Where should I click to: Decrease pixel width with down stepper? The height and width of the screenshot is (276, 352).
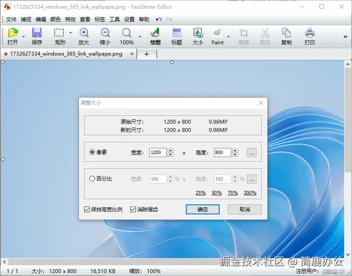tap(171, 154)
